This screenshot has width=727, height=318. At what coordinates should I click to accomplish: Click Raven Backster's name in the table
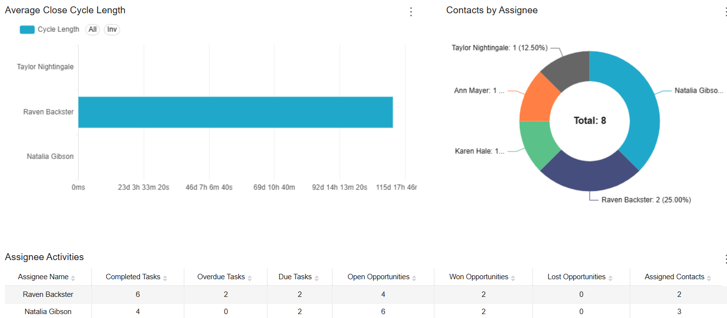tap(47, 294)
